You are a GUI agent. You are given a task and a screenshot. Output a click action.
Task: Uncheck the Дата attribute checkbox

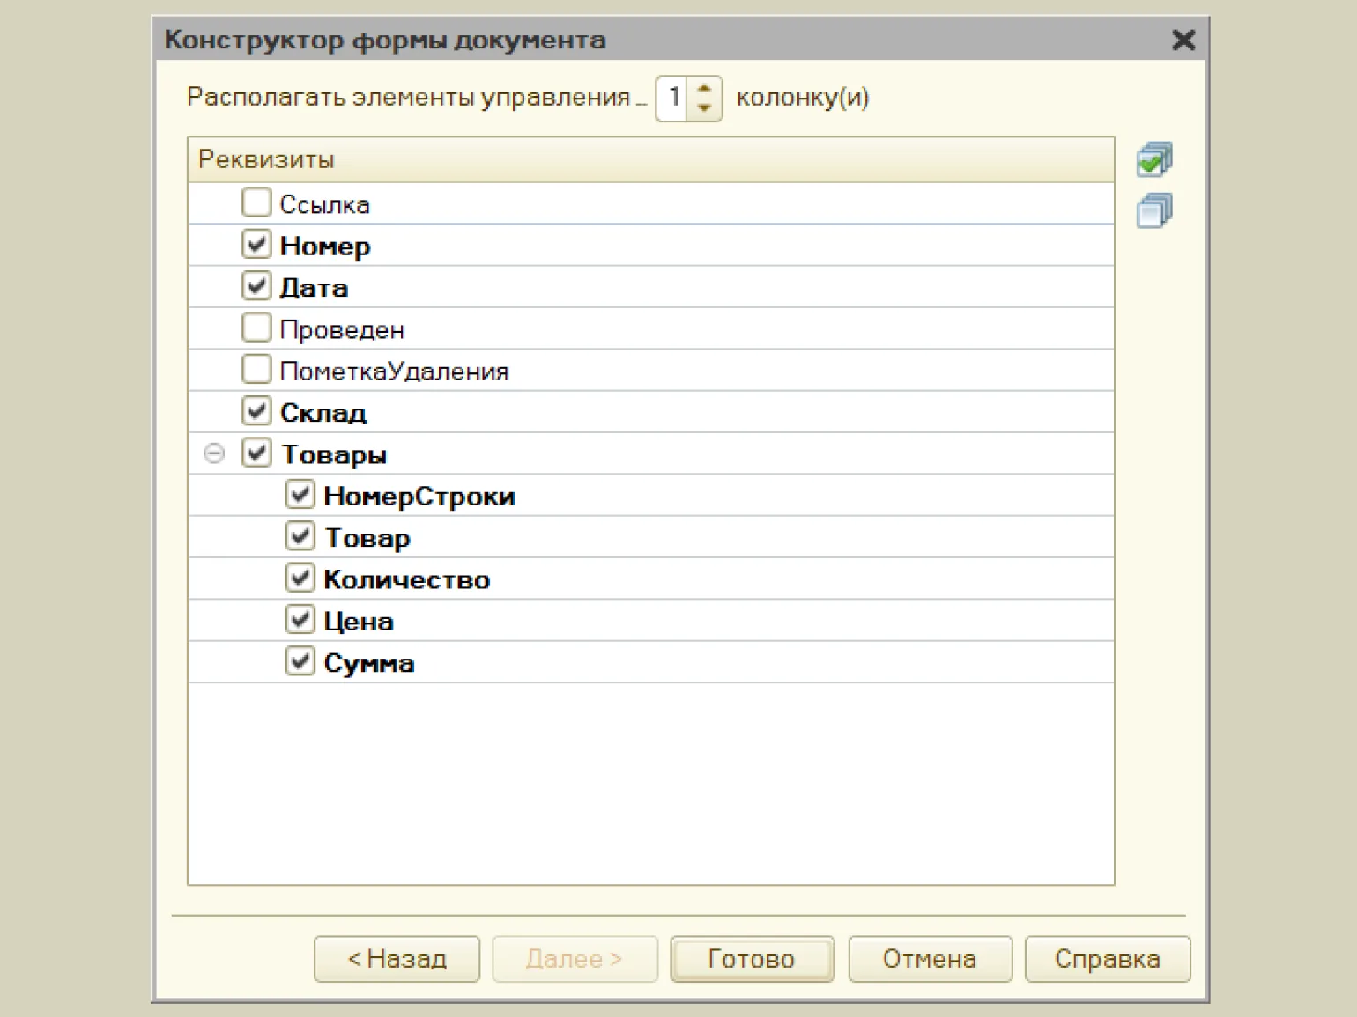pyautogui.click(x=256, y=286)
